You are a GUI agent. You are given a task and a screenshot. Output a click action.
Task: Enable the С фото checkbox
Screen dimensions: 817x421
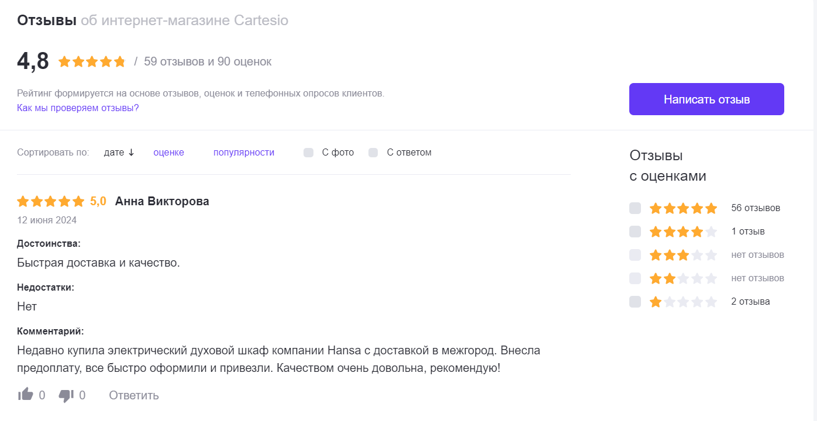click(309, 153)
